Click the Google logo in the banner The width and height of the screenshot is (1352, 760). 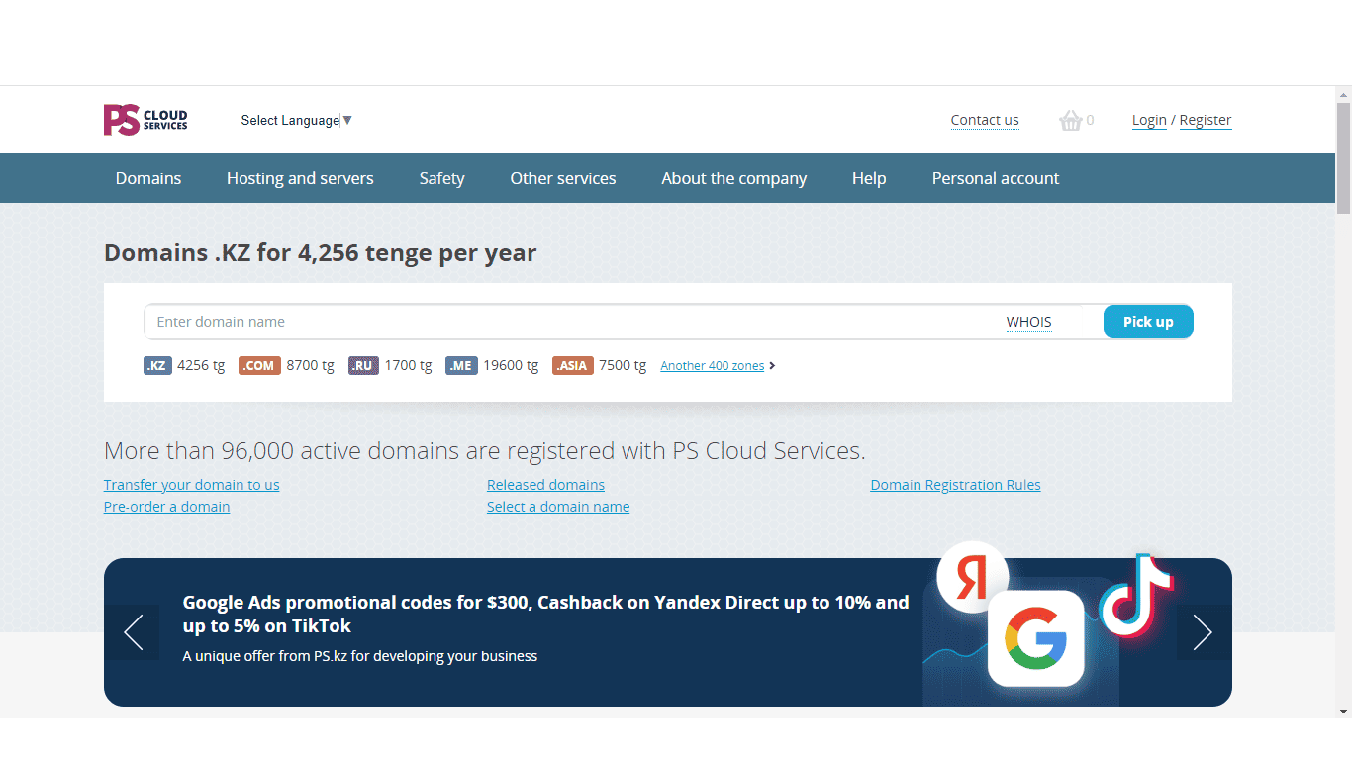click(x=1035, y=638)
